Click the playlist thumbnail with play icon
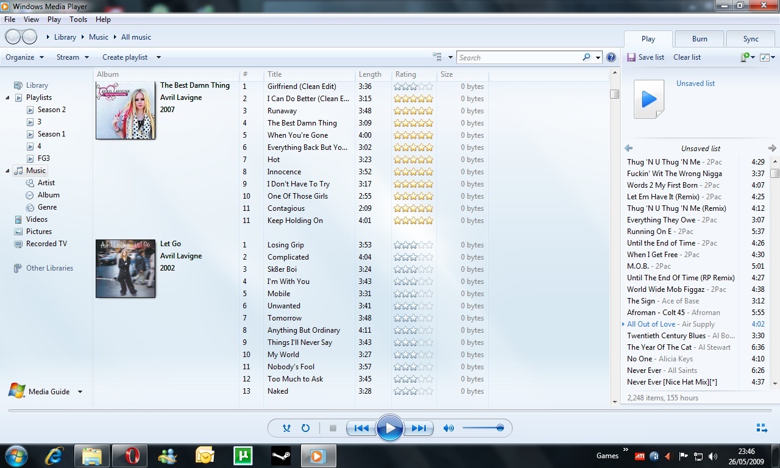Screen dimensions: 780x468 coord(649,99)
